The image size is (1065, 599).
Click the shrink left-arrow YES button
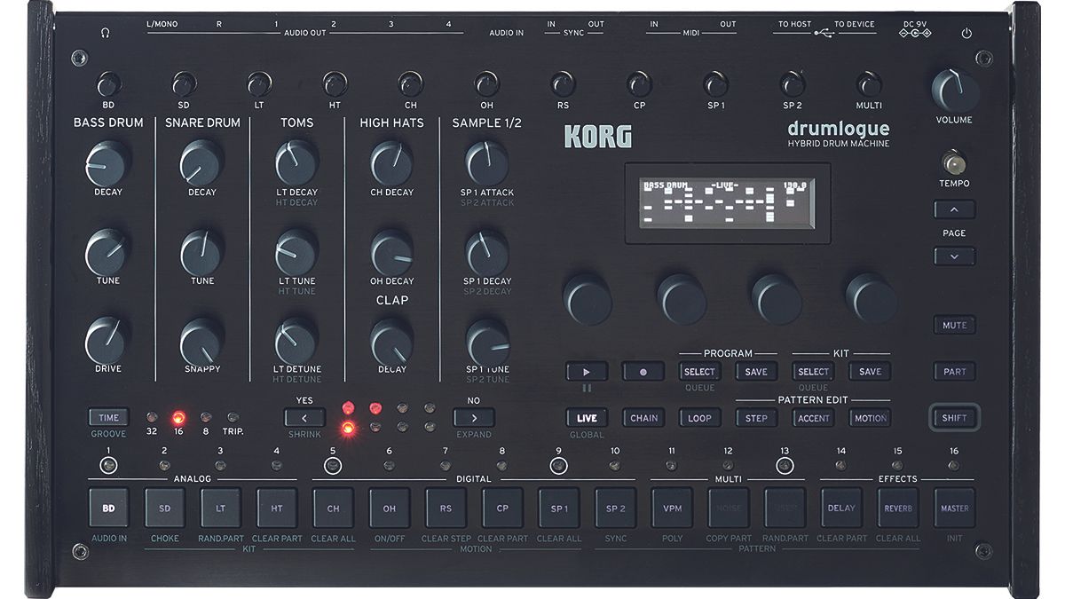click(304, 417)
